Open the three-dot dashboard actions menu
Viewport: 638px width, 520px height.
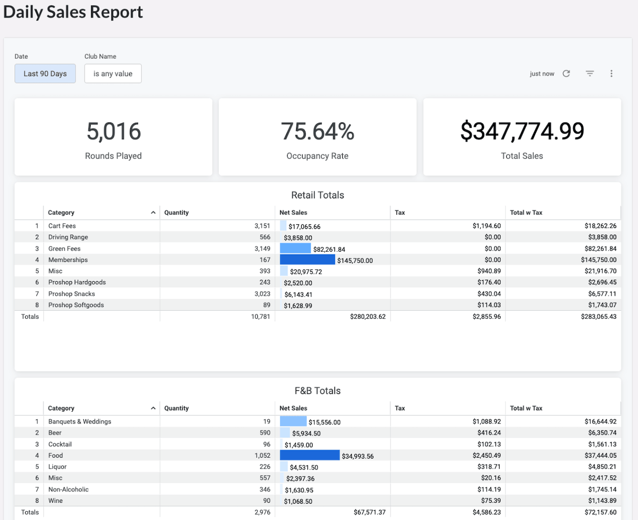(x=612, y=74)
